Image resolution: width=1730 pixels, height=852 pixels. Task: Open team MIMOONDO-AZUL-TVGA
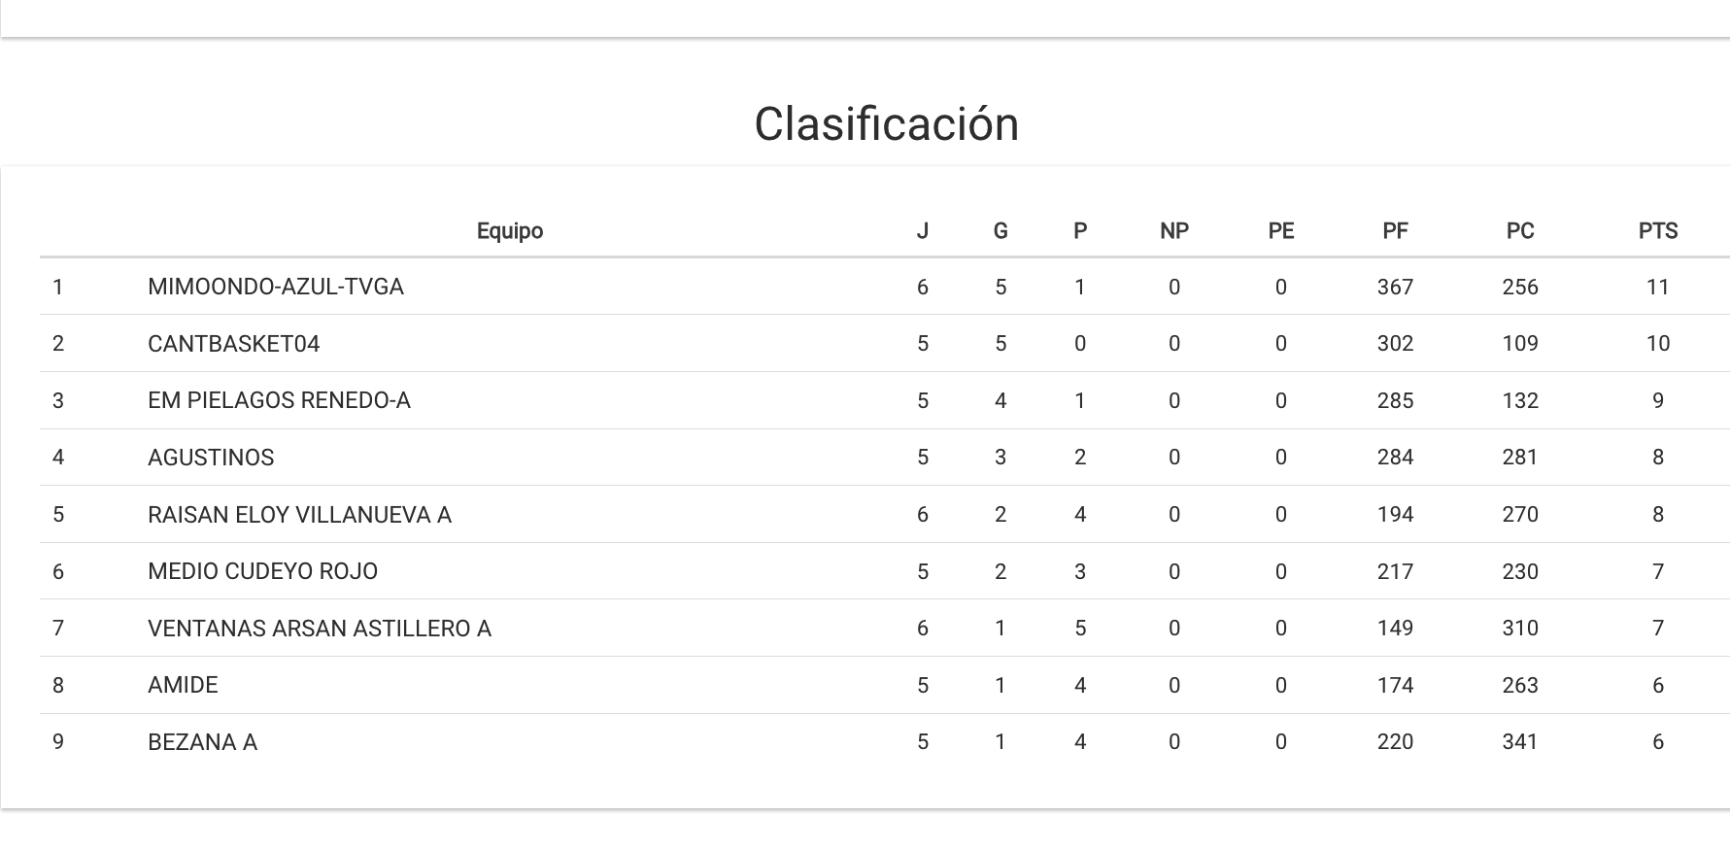[276, 287]
